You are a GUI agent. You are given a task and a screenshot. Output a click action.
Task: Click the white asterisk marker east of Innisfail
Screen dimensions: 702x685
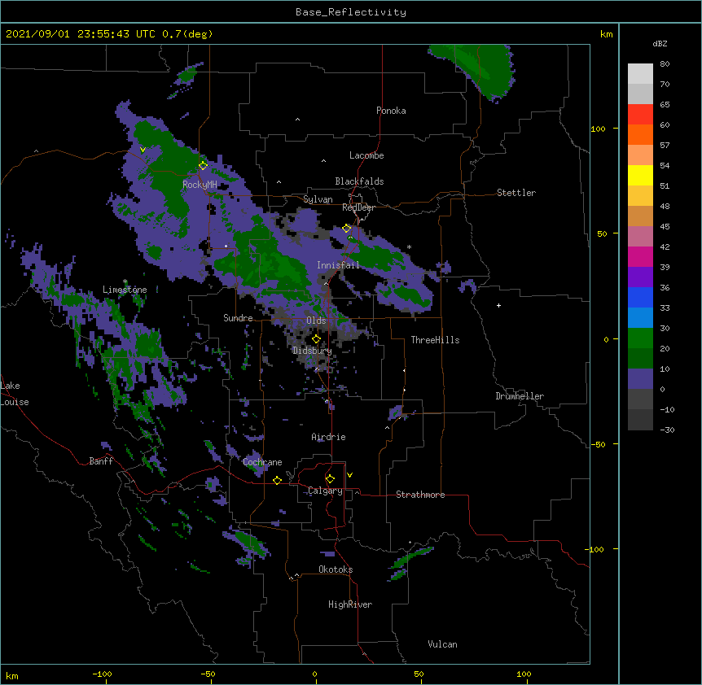409,247
